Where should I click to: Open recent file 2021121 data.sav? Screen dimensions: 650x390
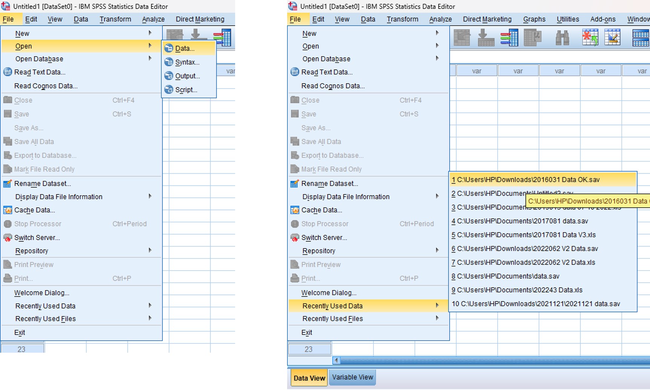coord(543,304)
